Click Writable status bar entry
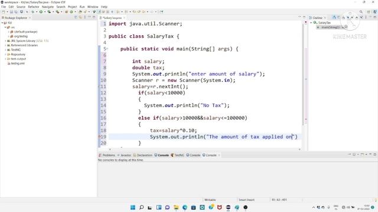 (x=210, y=200)
